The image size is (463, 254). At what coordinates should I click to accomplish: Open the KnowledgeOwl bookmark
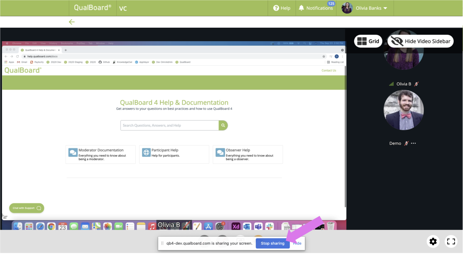(122, 62)
